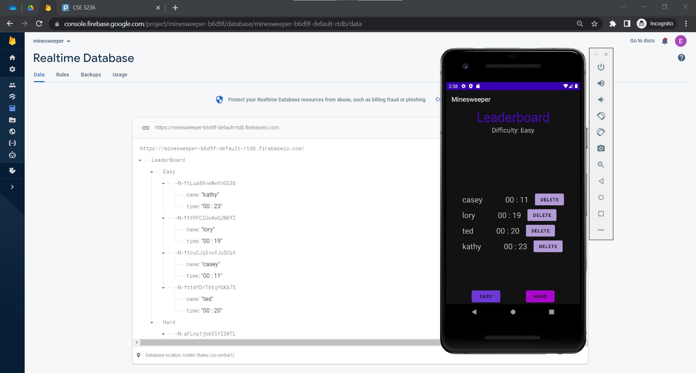Image resolution: width=696 pixels, height=373 pixels.
Task: Collapse node -N-ftYPFClOo4wQJNRYI
Action: pyautogui.click(x=163, y=218)
